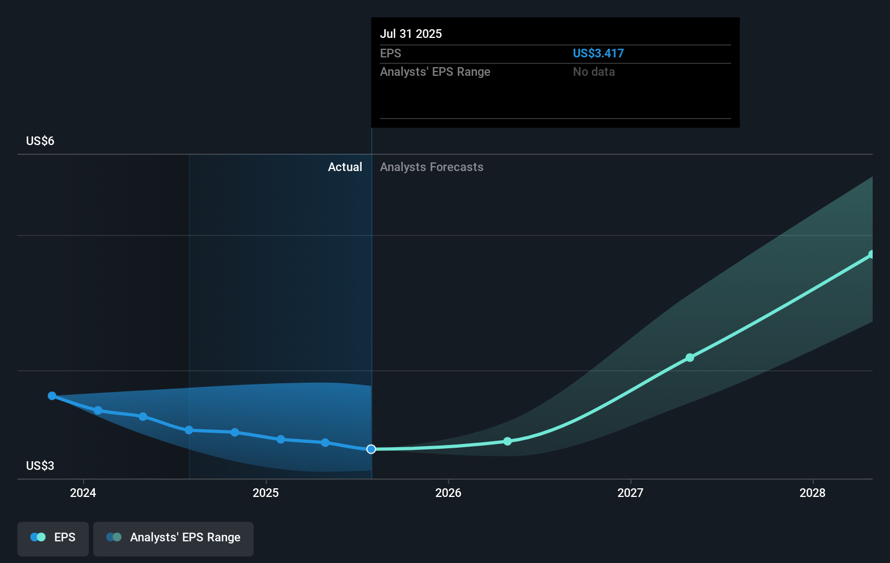Click the Actual section label
This screenshot has width=890, height=563.
click(345, 167)
